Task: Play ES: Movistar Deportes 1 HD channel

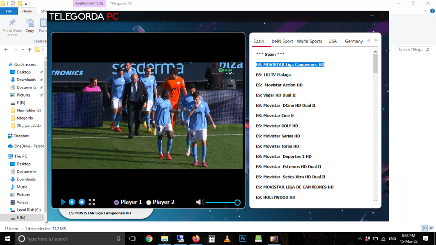Action: tap(284, 157)
